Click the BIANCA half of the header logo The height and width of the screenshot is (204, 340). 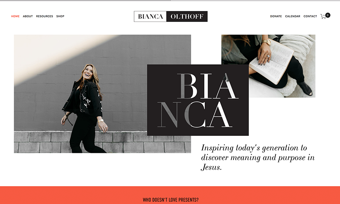click(x=150, y=16)
